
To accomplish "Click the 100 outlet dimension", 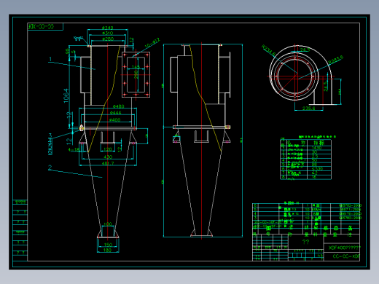I will pos(108,224).
